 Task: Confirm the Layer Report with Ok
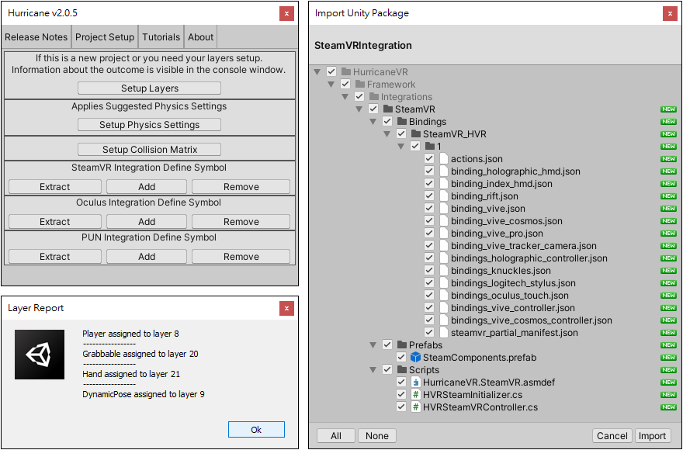[x=256, y=430]
